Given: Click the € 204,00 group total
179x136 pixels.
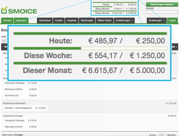Looking at the screenshot, I should click(x=172, y=116).
